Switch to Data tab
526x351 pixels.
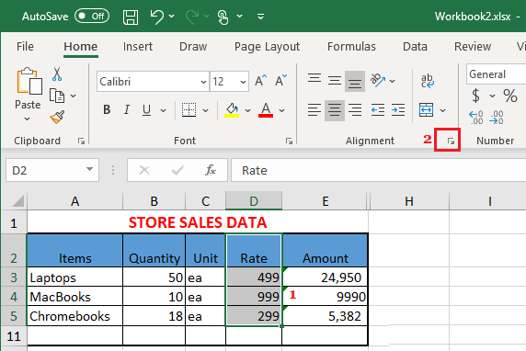[x=415, y=47]
